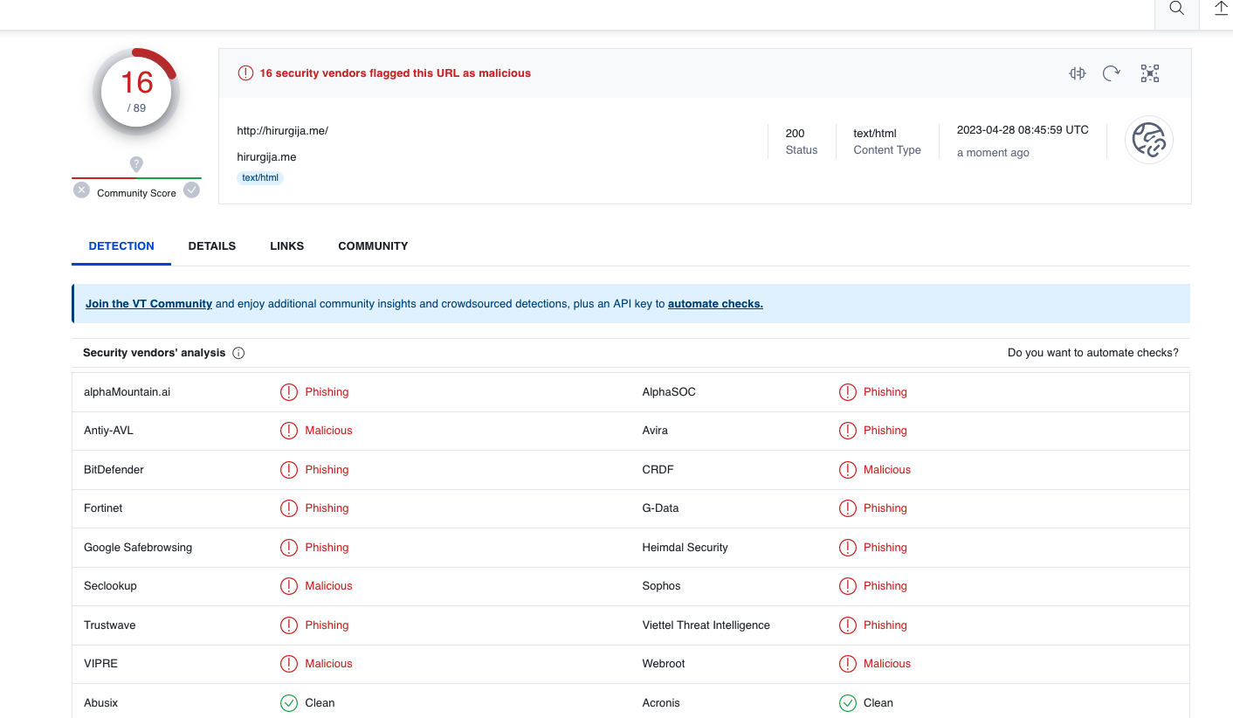The height and width of the screenshot is (718, 1233).
Task: Open the COMMUNITY tab
Action: point(373,246)
